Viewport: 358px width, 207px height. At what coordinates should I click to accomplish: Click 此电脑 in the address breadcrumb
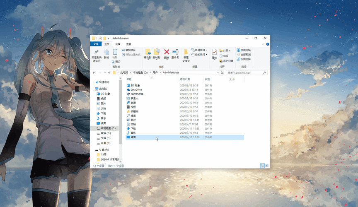pyautogui.click(x=124, y=72)
